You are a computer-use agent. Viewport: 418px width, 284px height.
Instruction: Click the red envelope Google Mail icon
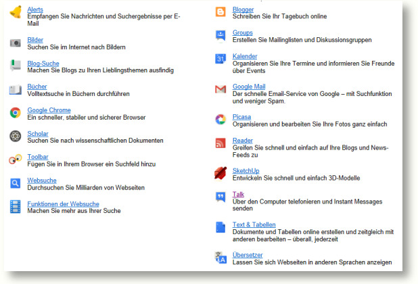(220, 89)
